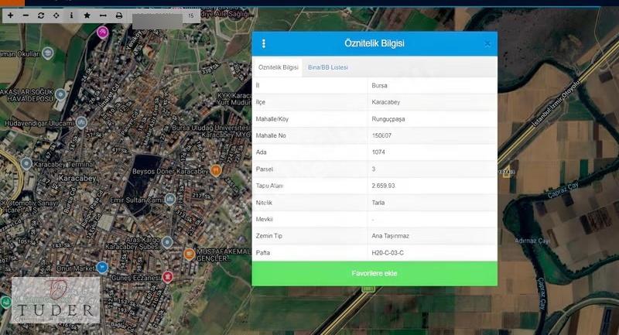Open the three-dot menu in Öznitelik Bilgisi
Screen dimensions: 619x335
pos(264,43)
